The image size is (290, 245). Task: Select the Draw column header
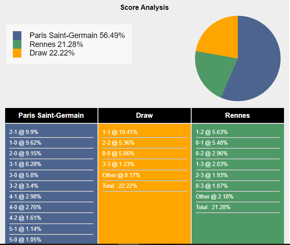[x=145, y=115]
